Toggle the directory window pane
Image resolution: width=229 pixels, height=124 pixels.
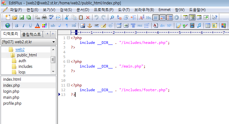tap(192, 17)
